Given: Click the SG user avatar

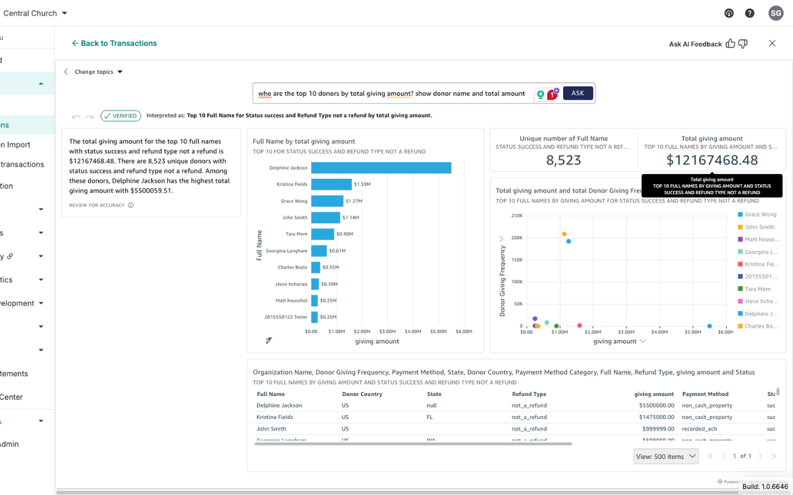Looking at the screenshot, I should [776, 13].
